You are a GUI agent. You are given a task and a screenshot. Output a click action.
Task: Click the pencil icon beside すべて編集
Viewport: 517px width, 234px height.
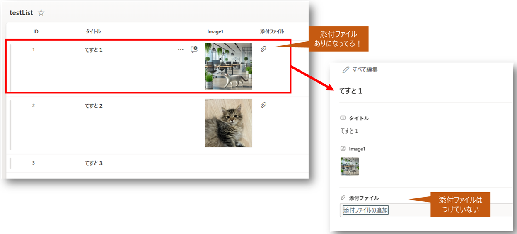tap(345, 70)
